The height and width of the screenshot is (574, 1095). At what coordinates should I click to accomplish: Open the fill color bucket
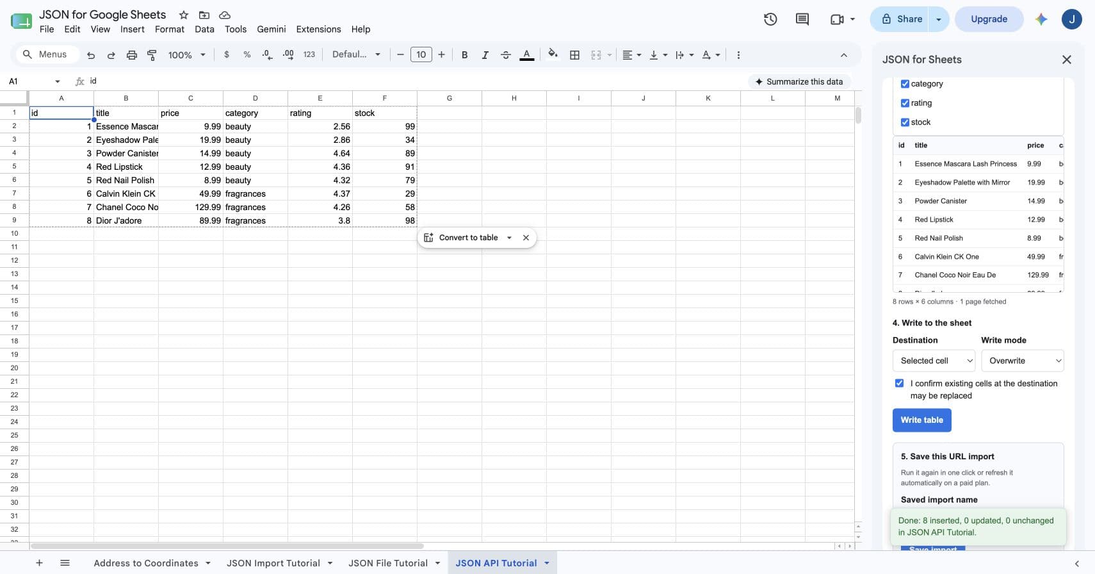pos(553,54)
